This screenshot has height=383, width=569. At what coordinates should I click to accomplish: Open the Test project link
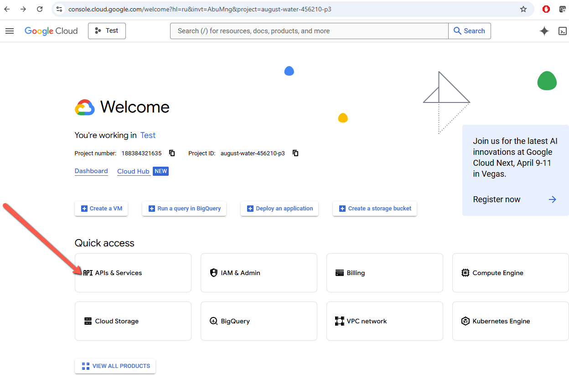[148, 135]
